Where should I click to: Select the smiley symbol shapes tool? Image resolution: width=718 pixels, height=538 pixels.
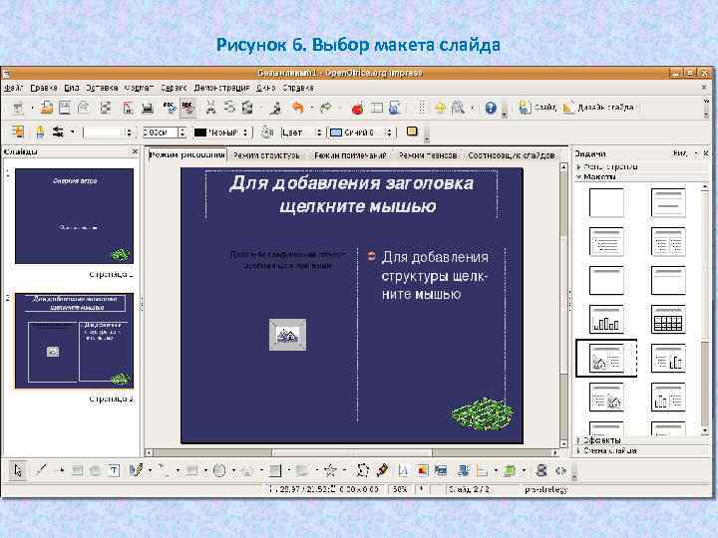[219, 470]
